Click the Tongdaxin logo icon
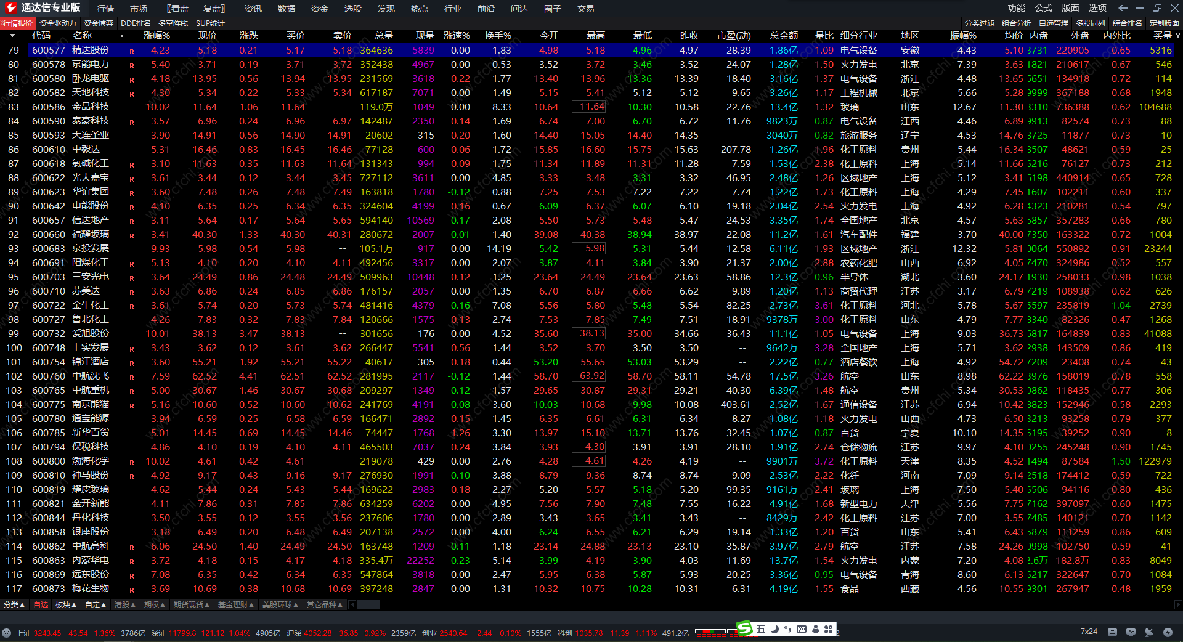 (10, 8)
